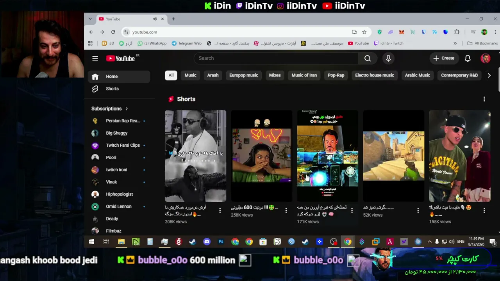The width and height of the screenshot is (500, 281).
Task: Filter by Europop music chip
Action: (x=244, y=75)
